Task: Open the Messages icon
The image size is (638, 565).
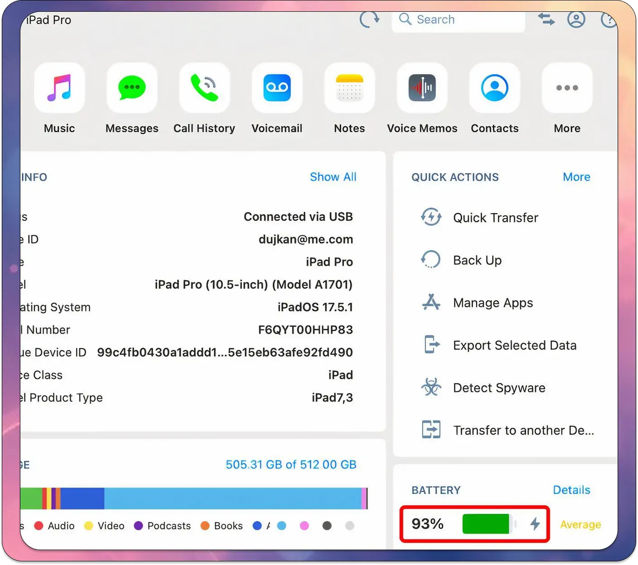Action: 132,88
